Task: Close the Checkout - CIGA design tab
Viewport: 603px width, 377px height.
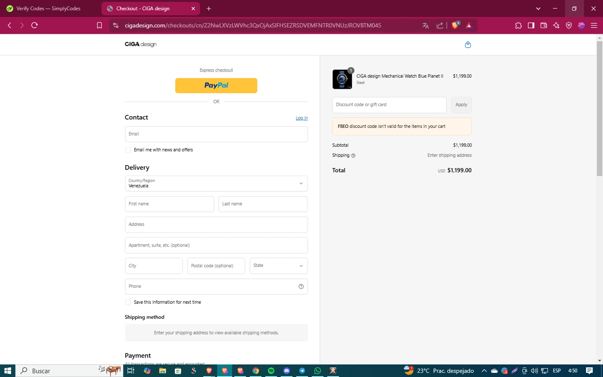Action: click(x=193, y=8)
